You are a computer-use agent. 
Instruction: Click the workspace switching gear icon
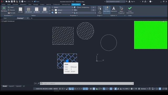(132, 89)
